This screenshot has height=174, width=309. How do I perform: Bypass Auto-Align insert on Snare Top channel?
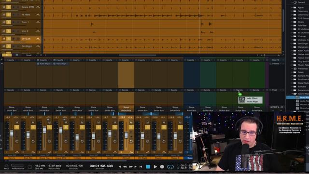click(x=38, y=64)
